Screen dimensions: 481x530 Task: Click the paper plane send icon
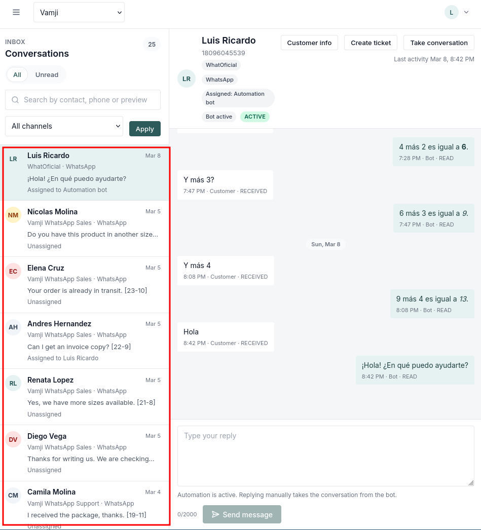(x=216, y=514)
